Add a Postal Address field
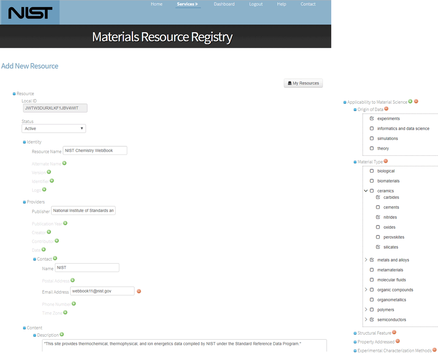438x353 pixels. (x=73, y=280)
